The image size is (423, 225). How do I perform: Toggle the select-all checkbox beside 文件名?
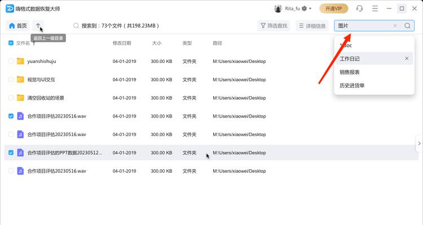click(x=11, y=43)
